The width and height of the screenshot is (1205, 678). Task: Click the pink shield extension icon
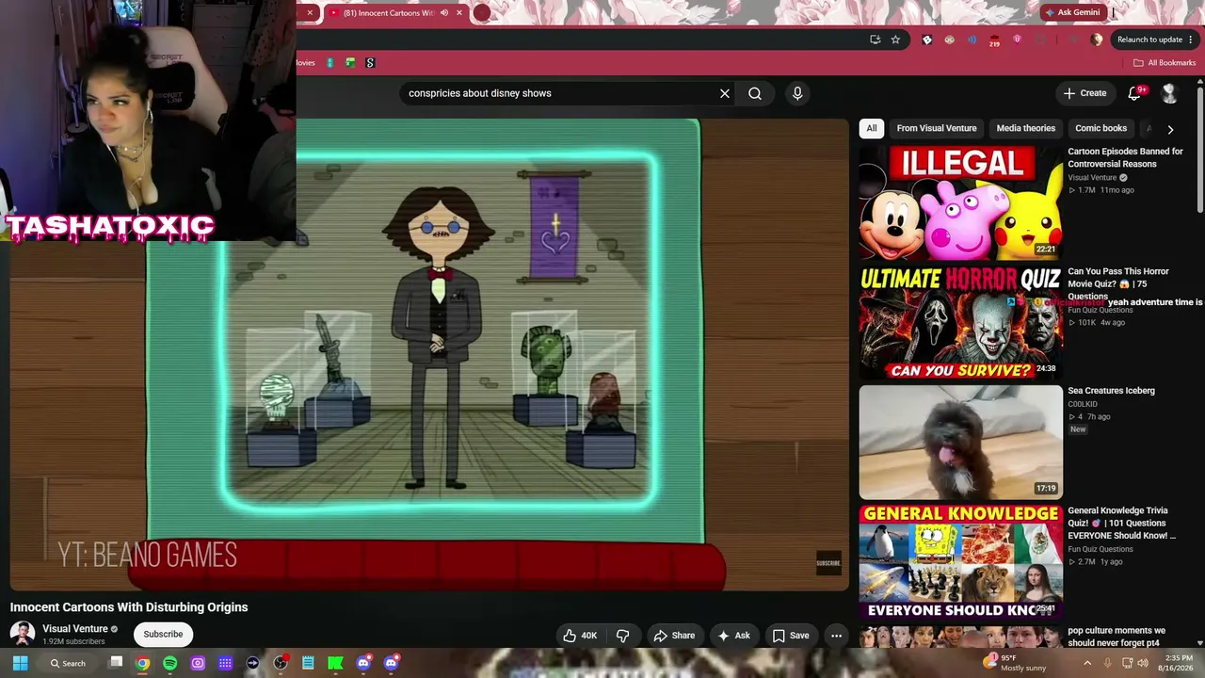pos(1017,40)
